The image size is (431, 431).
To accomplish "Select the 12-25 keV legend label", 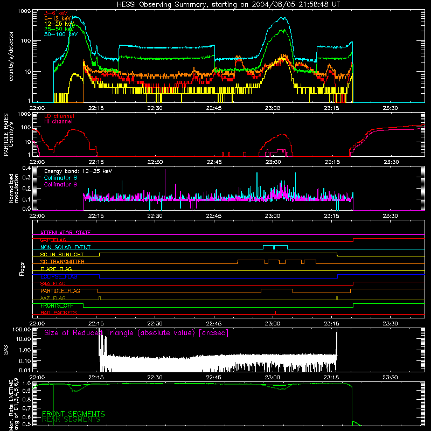I will click(59, 24).
